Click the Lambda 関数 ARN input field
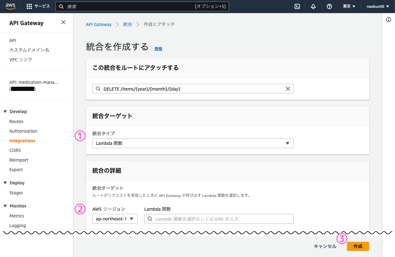This screenshot has height=257, width=395. click(x=219, y=219)
